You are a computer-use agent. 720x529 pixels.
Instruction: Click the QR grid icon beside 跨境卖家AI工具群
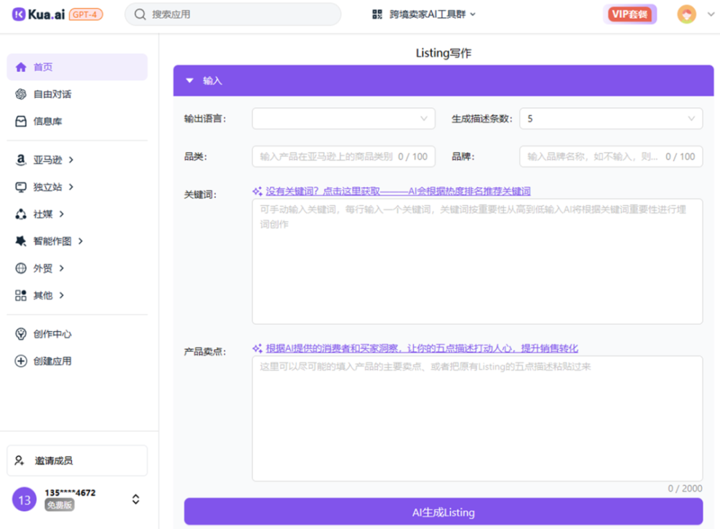(x=377, y=14)
